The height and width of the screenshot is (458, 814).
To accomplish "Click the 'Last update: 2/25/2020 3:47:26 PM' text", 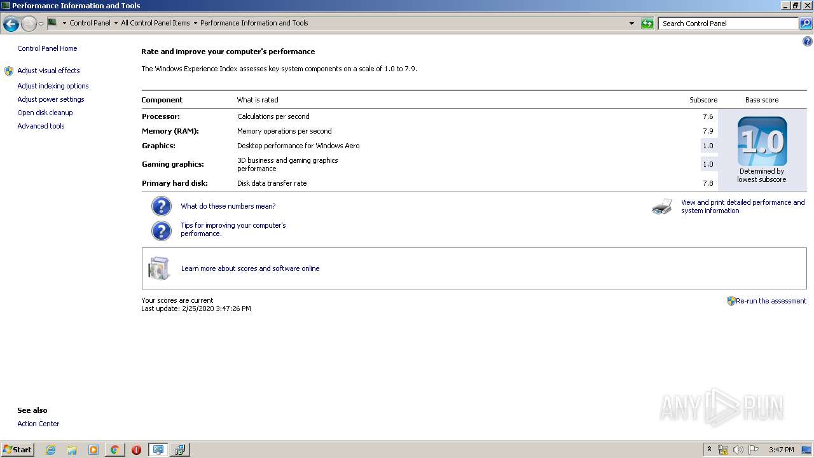I will click(x=196, y=309).
